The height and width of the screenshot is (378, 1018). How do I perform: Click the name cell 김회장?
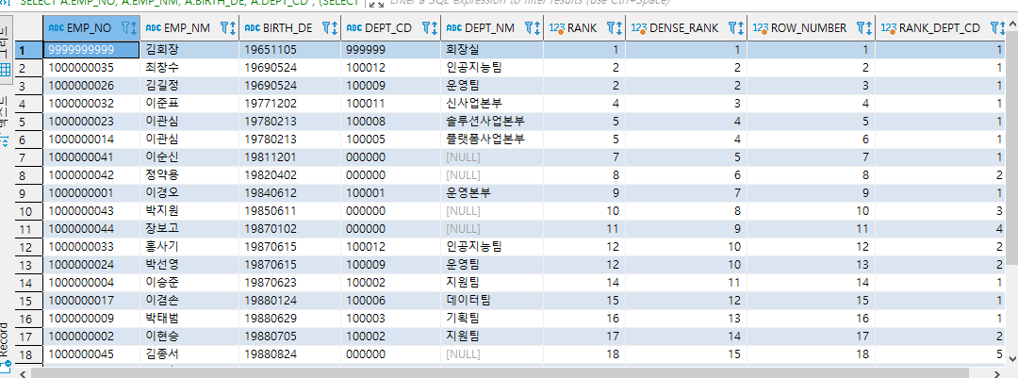[x=189, y=49]
